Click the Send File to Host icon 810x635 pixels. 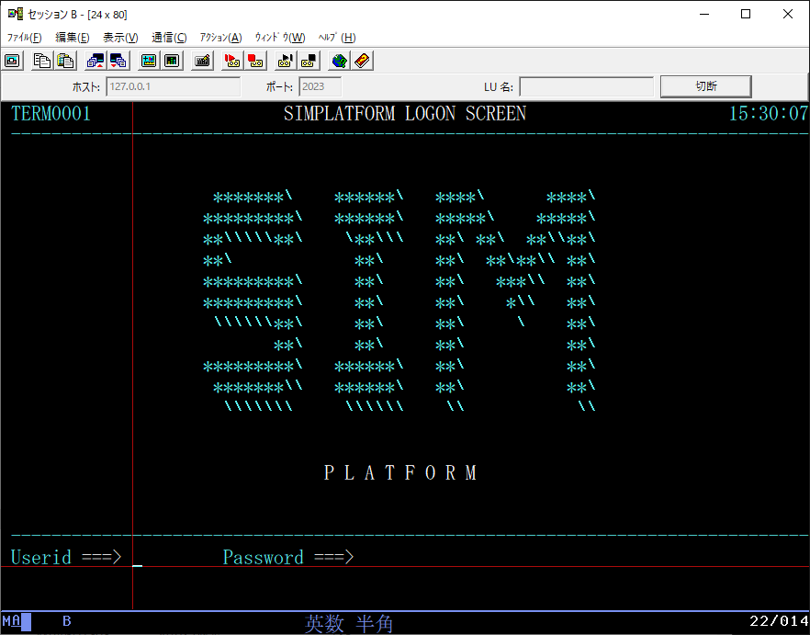tap(96, 61)
